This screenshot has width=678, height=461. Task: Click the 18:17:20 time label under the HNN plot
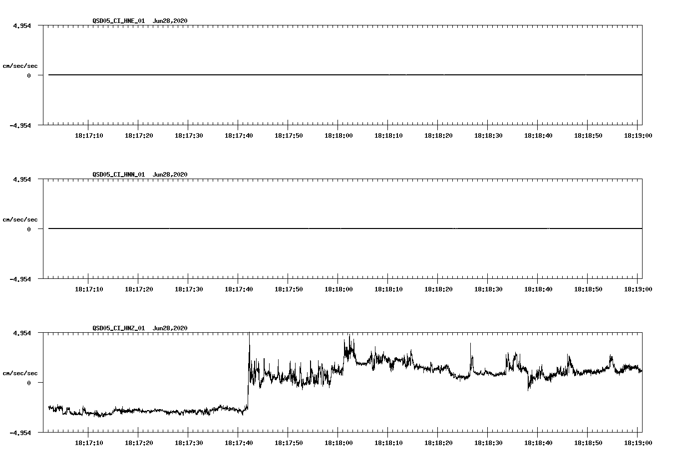pos(139,289)
